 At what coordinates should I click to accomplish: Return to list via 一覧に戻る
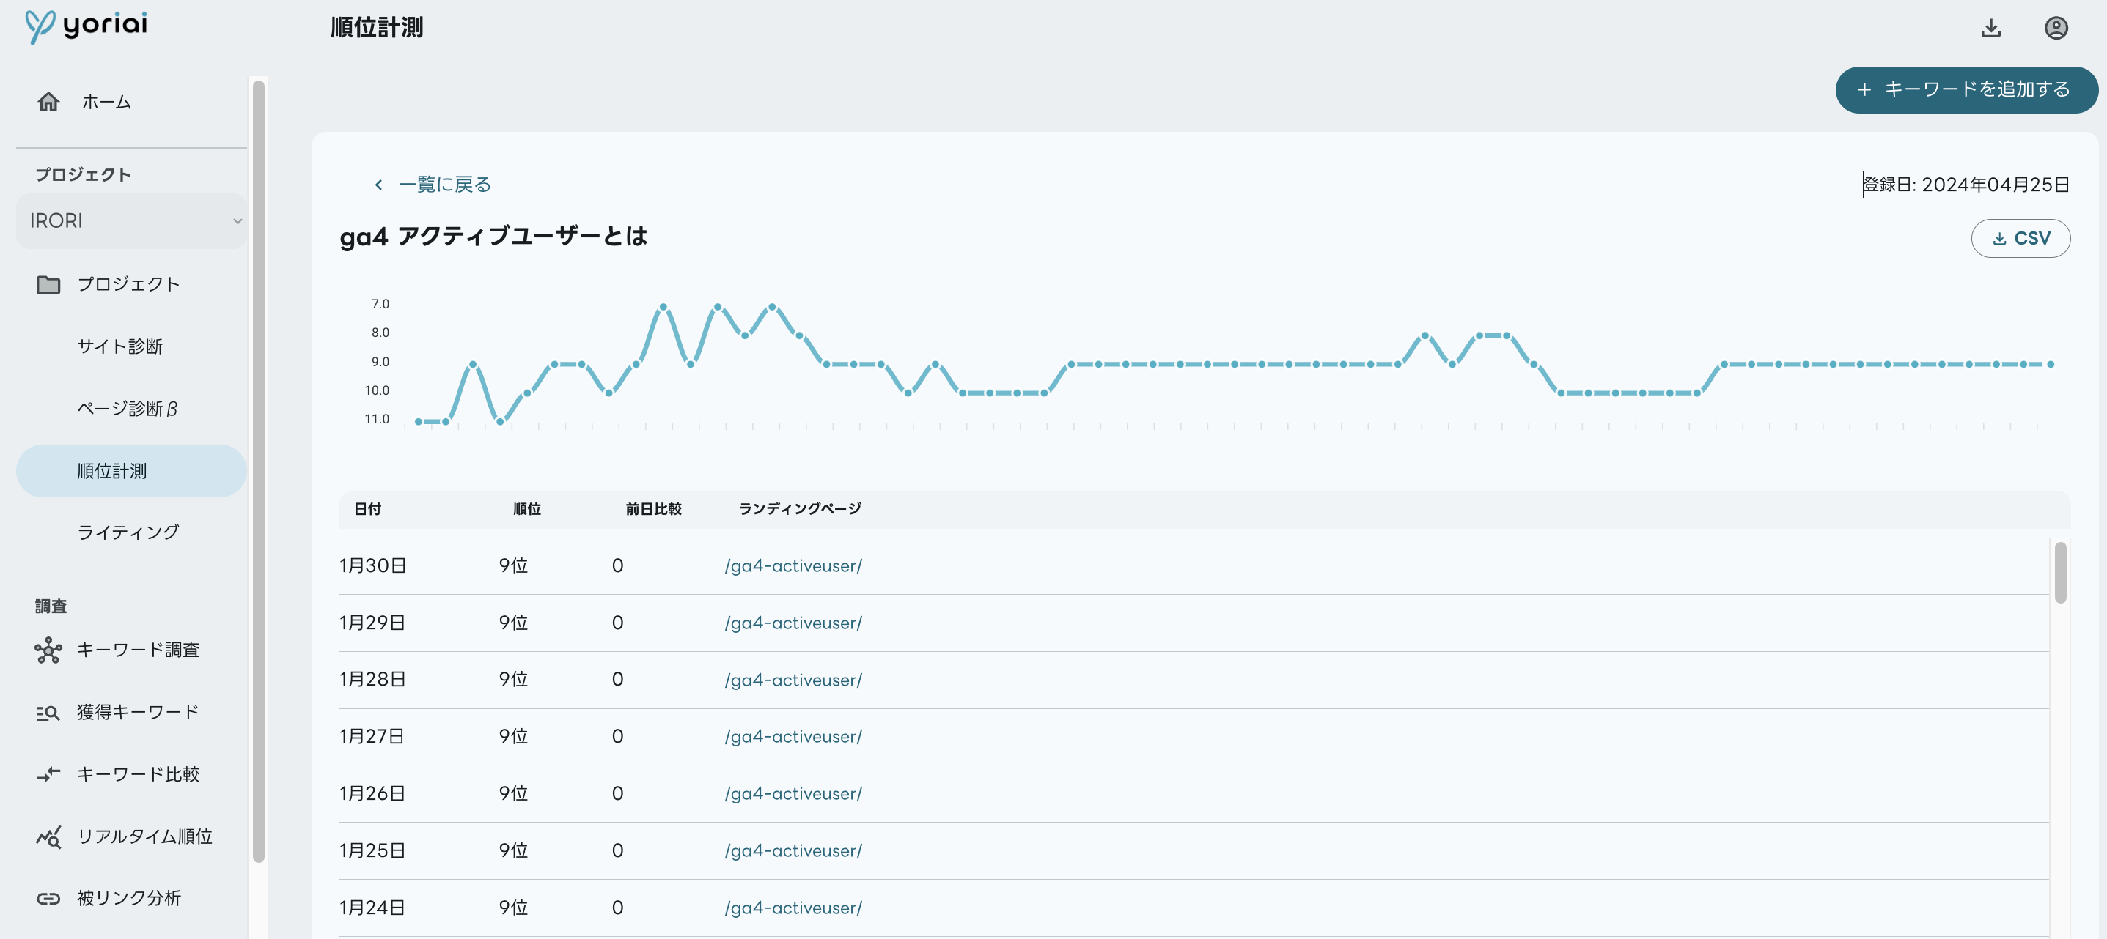[x=444, y=185]
